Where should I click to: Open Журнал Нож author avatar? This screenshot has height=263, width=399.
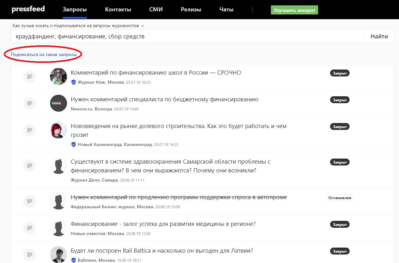point(59,76)
